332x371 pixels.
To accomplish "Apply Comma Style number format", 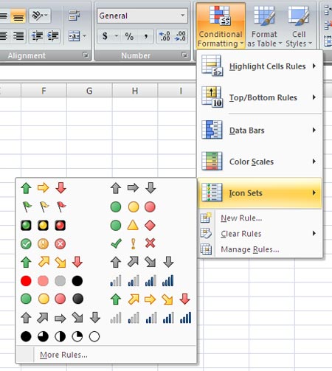I will (x=145, y=36).
